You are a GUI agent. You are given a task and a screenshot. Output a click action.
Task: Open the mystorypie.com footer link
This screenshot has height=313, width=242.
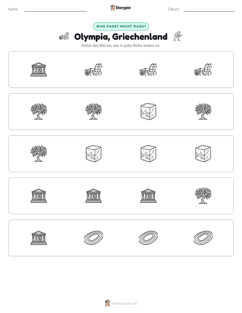[x=124, y=304]
